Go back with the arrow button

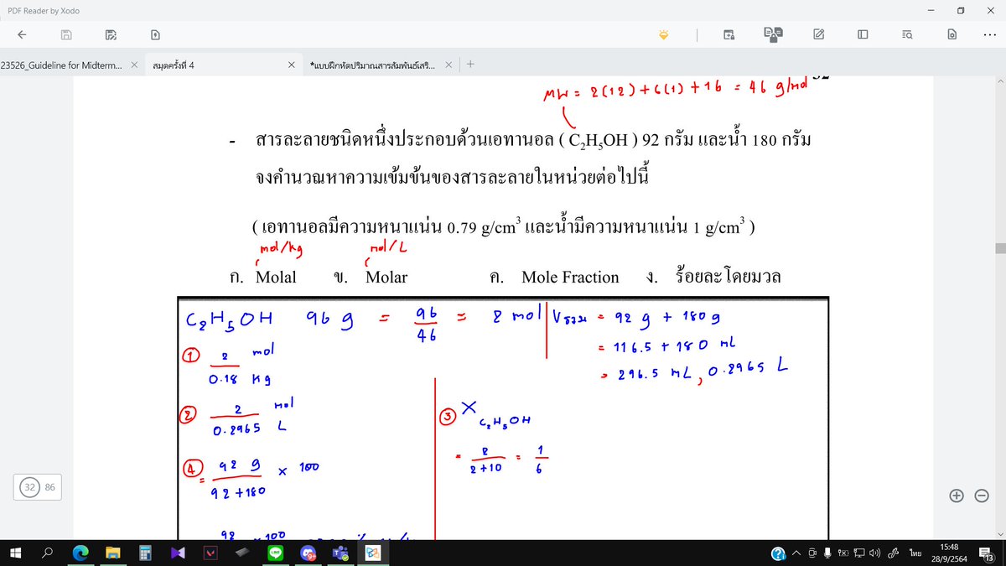point(22,34)
